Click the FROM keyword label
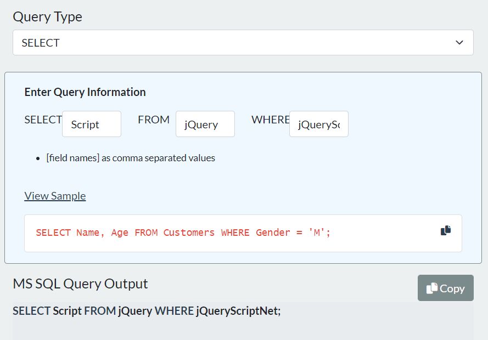This screenshot has width=488, height=340. pos(154,119)
